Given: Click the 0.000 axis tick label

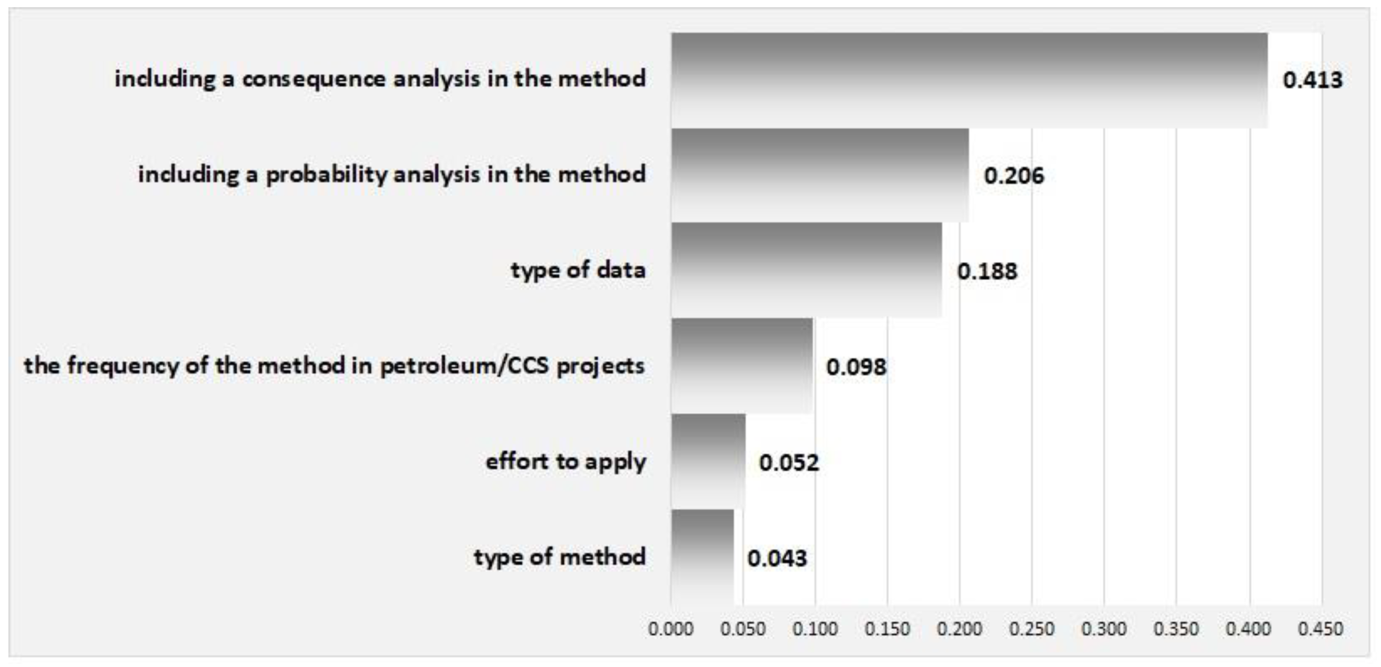Looking at the screenshot, I should coord(671,629).
